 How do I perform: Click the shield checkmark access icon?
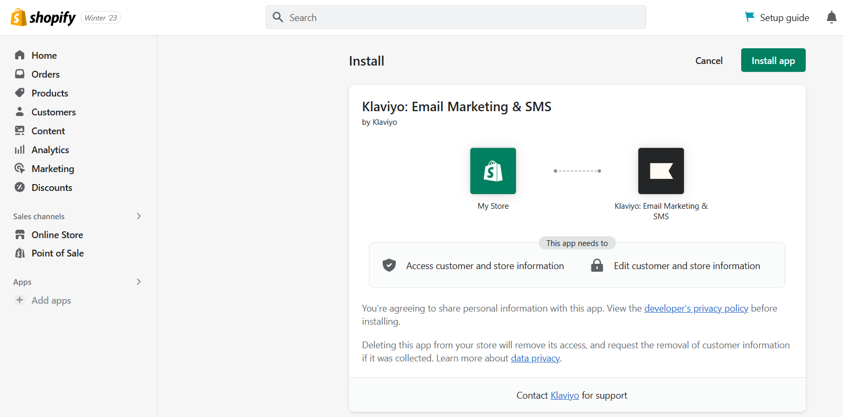click(389, 265)
